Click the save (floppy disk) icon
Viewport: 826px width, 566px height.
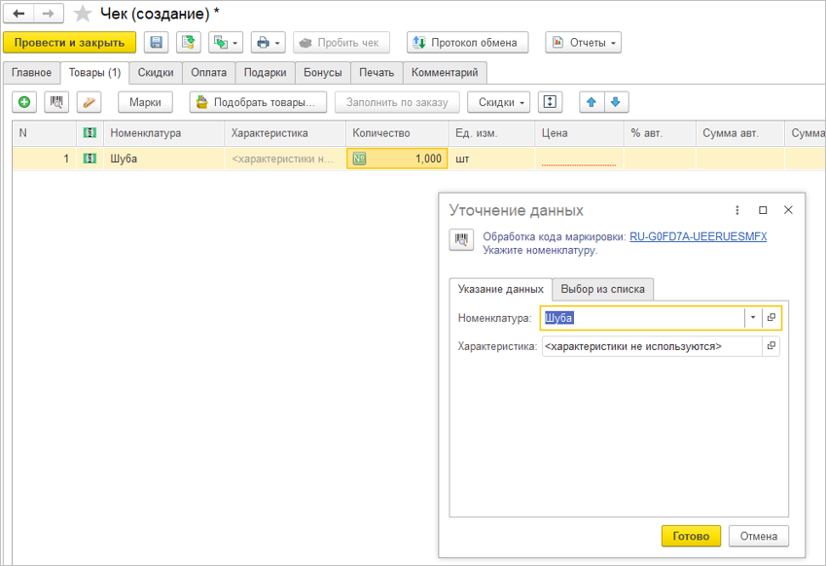pyautogui.click(x=156, y=43)
